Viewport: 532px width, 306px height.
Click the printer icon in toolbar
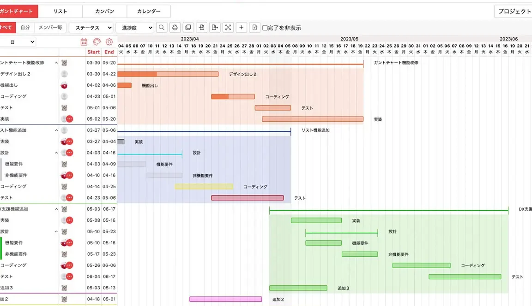tap(175, 27)
